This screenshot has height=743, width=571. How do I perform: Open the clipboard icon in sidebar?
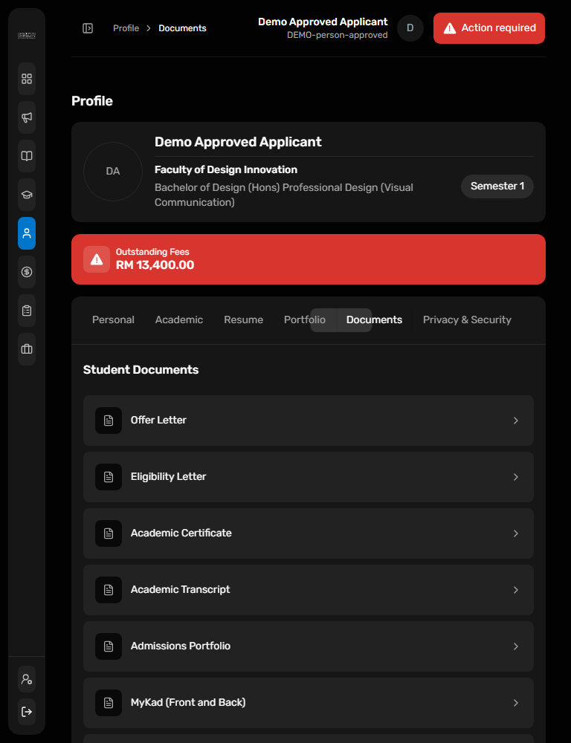click(x=27, y=311)
